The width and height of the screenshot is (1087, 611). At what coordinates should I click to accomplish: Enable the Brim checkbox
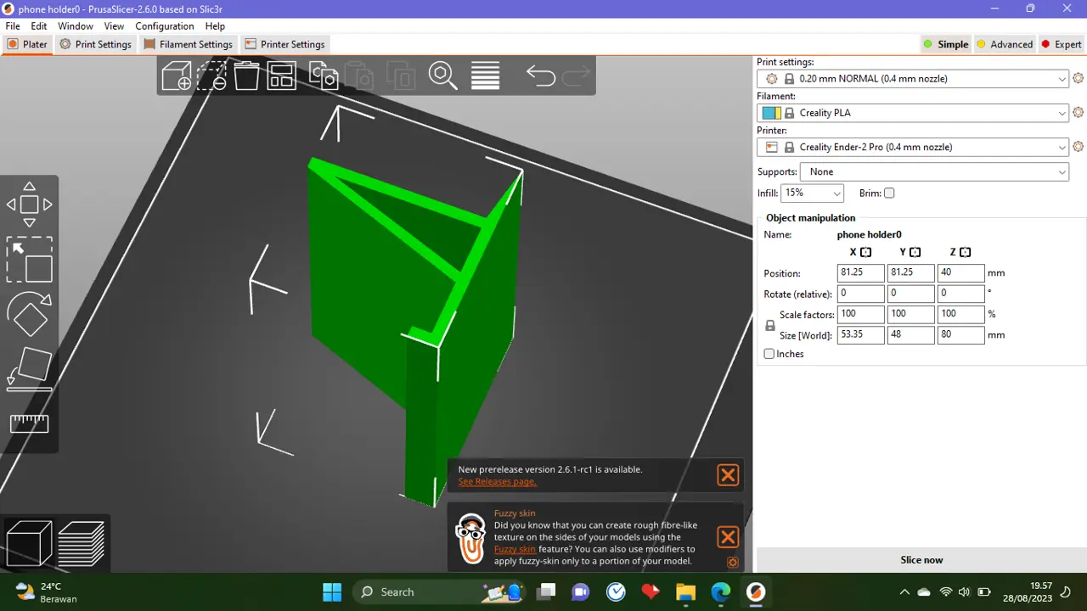[x=889, y=193]
